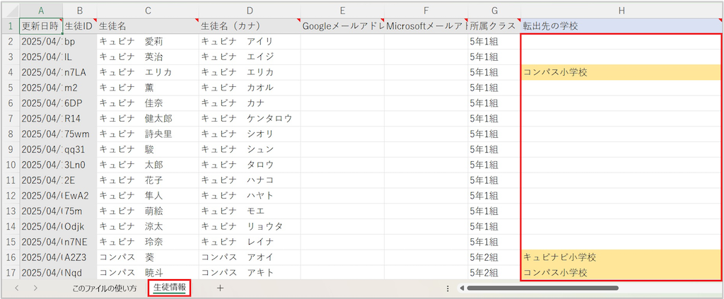This screenshot has width=724, height=299.
Task: Select row 16 header
Action: tap(11, 257)
